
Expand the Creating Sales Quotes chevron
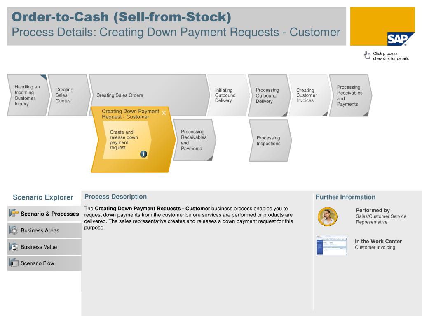tap(69, 95)
